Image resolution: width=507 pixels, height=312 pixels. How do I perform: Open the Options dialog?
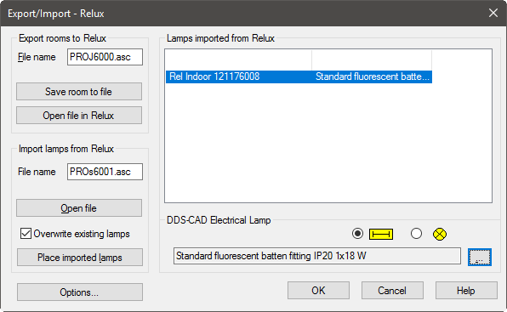tap(80, 292)
